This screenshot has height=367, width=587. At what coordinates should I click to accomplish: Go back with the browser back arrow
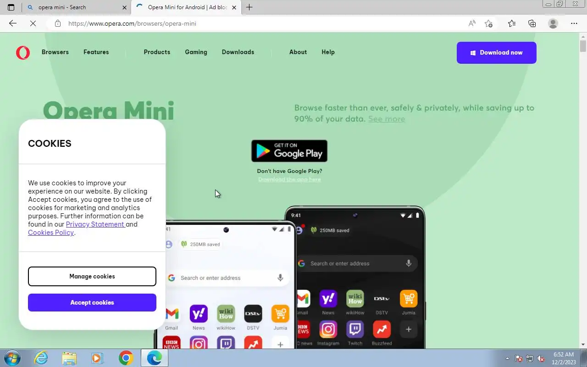(13, 23)
